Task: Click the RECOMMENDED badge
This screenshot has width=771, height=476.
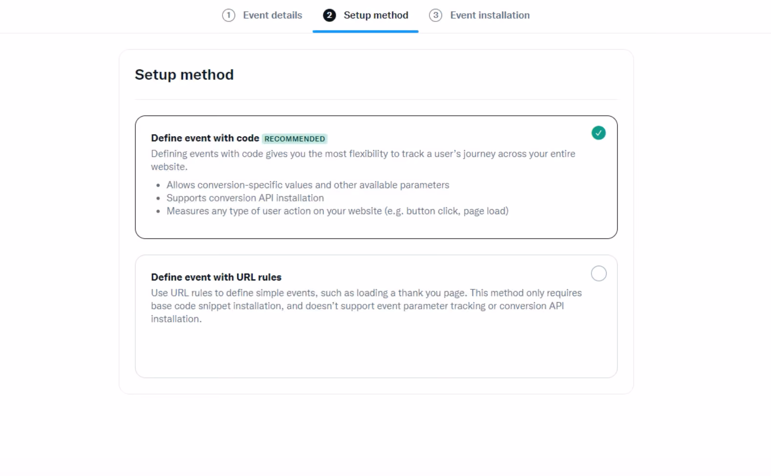Action: tap(295, 139)
